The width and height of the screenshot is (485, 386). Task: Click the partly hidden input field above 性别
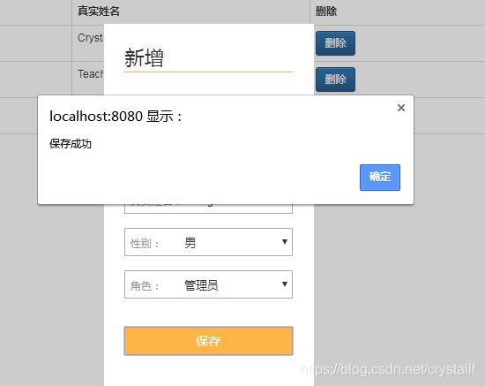[208, 208]
